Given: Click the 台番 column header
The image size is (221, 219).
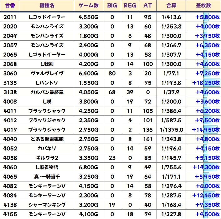Looking at the screenshot, I should click(10, 6).
